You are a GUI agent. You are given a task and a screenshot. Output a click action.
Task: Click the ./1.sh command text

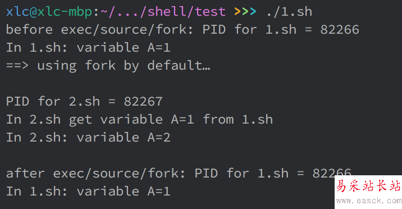[290, 12]
